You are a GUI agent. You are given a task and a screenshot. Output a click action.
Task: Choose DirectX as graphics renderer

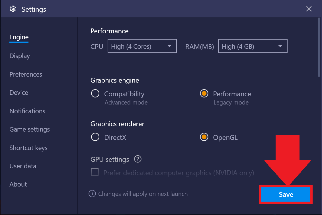pos(95,137)
